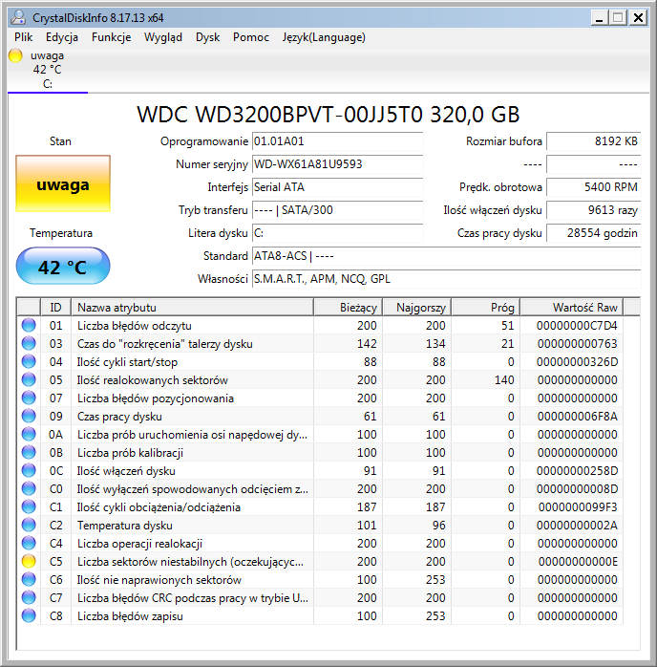Click the Nazwa atrybutu column header

192,307
